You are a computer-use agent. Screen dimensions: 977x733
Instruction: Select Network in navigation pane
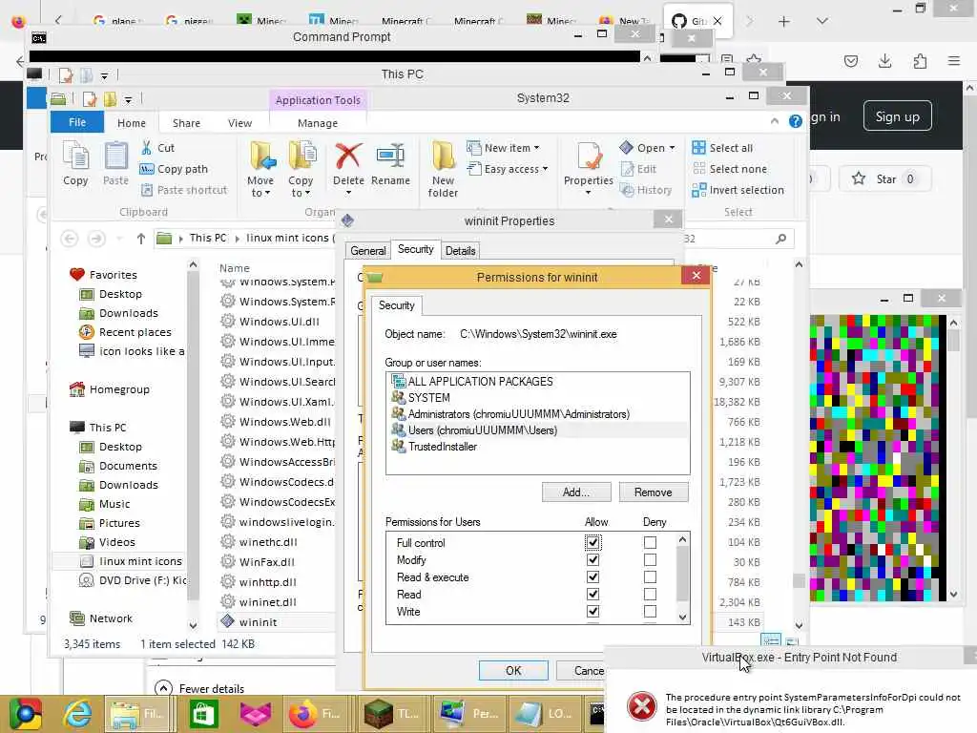[x=111, y=618]
